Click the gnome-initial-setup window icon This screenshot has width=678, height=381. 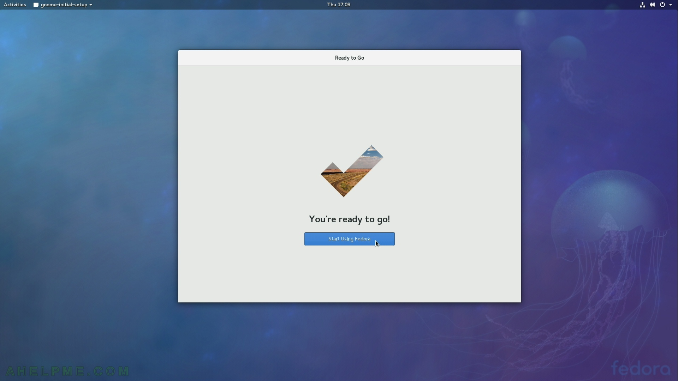(x=36, y=5)
